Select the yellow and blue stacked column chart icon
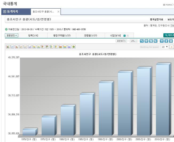Screen dimensions: 174x142 pyautogui.click(x=34, y=47)
